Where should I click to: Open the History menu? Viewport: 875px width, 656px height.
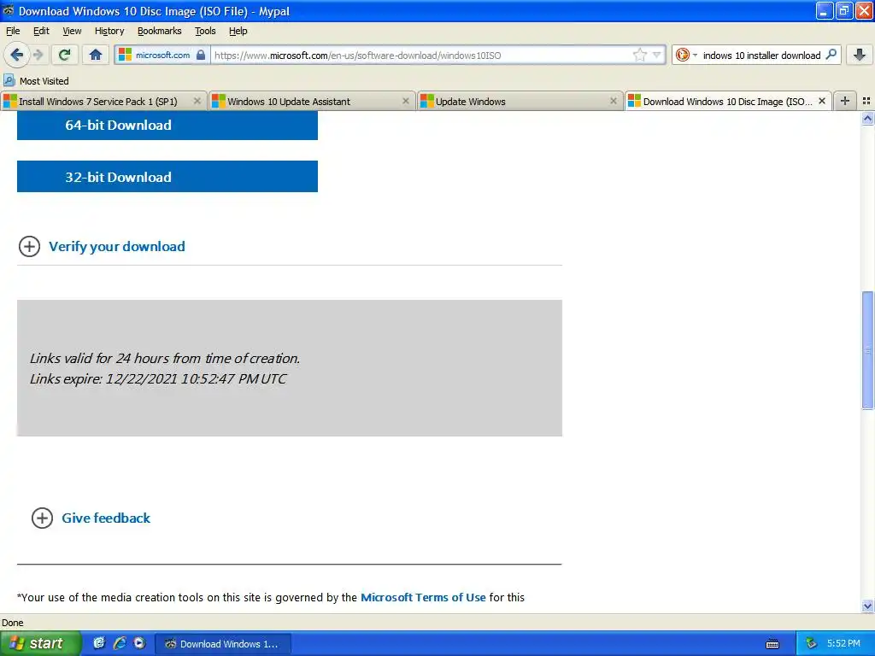(109, 31)
